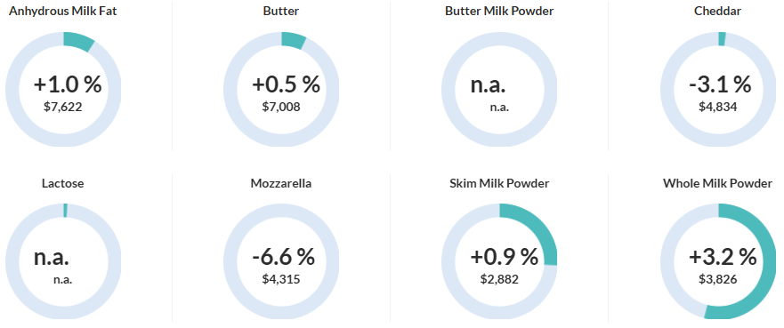Screen dimensions: 784x328
Task: Click the $4,315 Mozzarella price
Action: click(x=281, y=279)
